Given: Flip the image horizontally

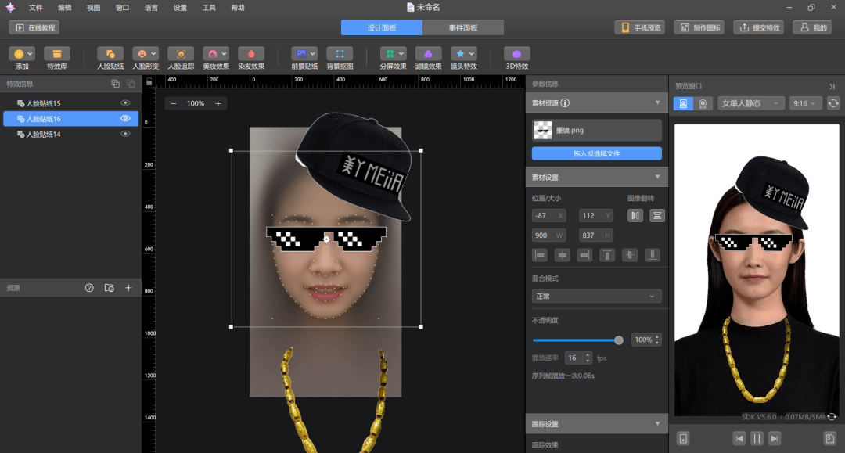Looking at the screenshot, I should coord(635,215).
